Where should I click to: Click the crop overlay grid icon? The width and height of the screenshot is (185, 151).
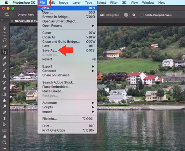pos(126,14)
